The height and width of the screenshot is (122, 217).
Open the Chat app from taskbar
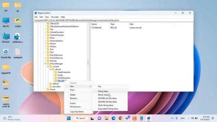[99, 118]
